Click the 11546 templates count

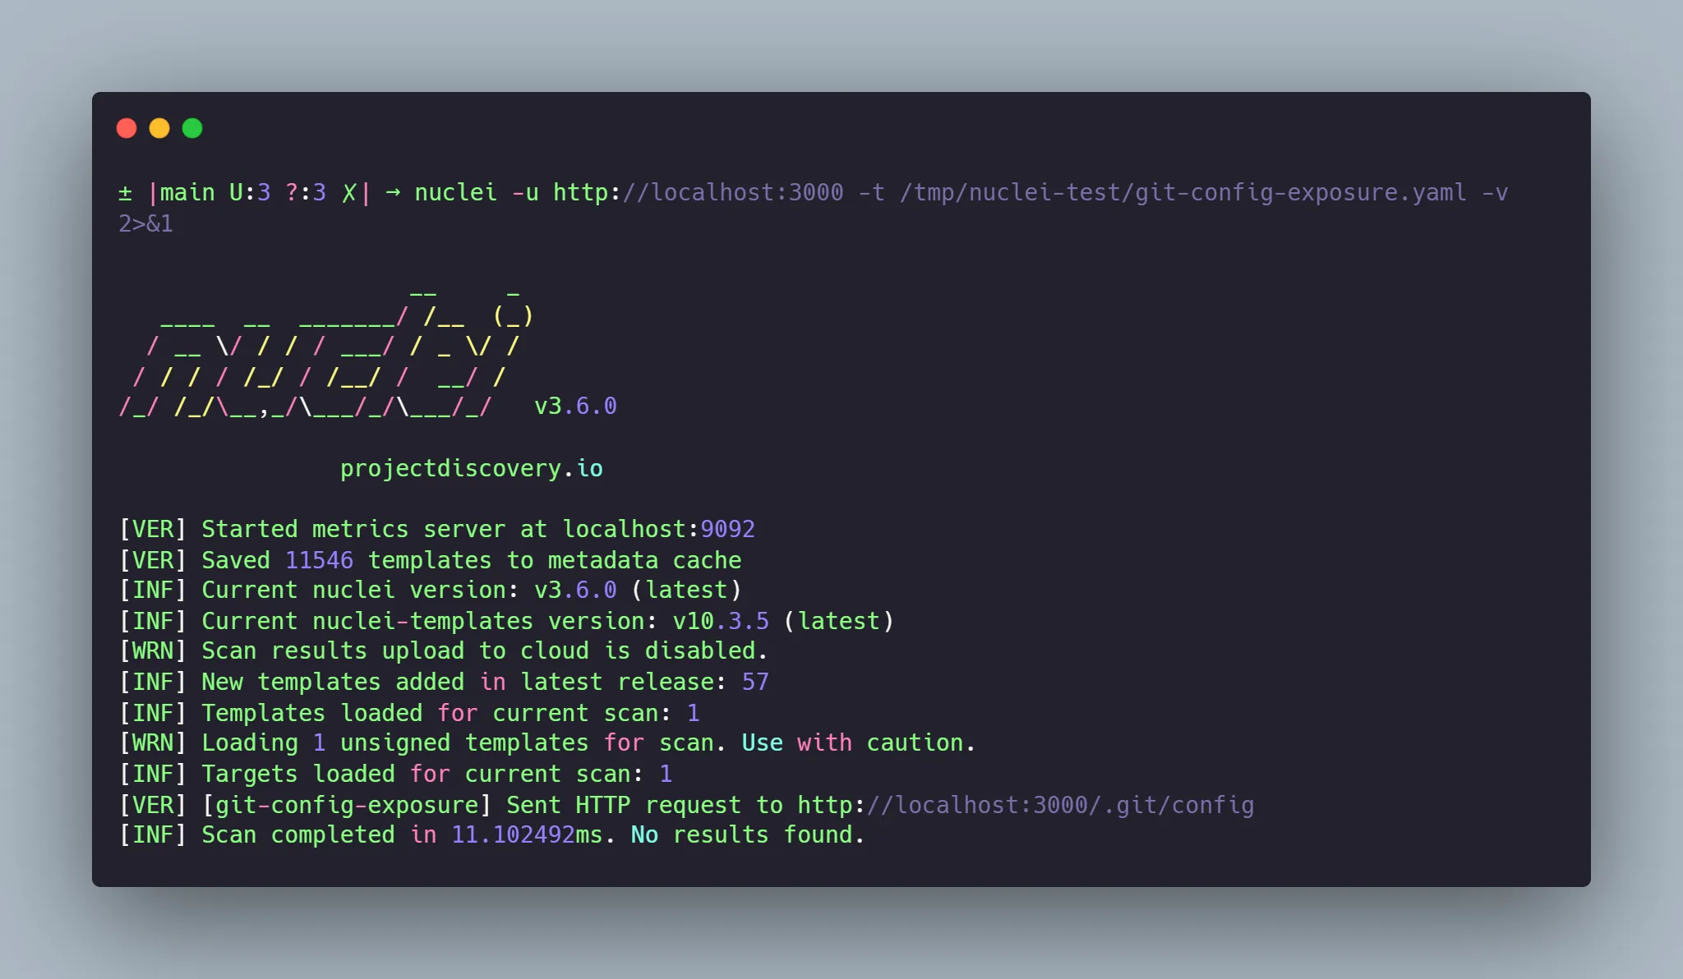pos(319,560)
